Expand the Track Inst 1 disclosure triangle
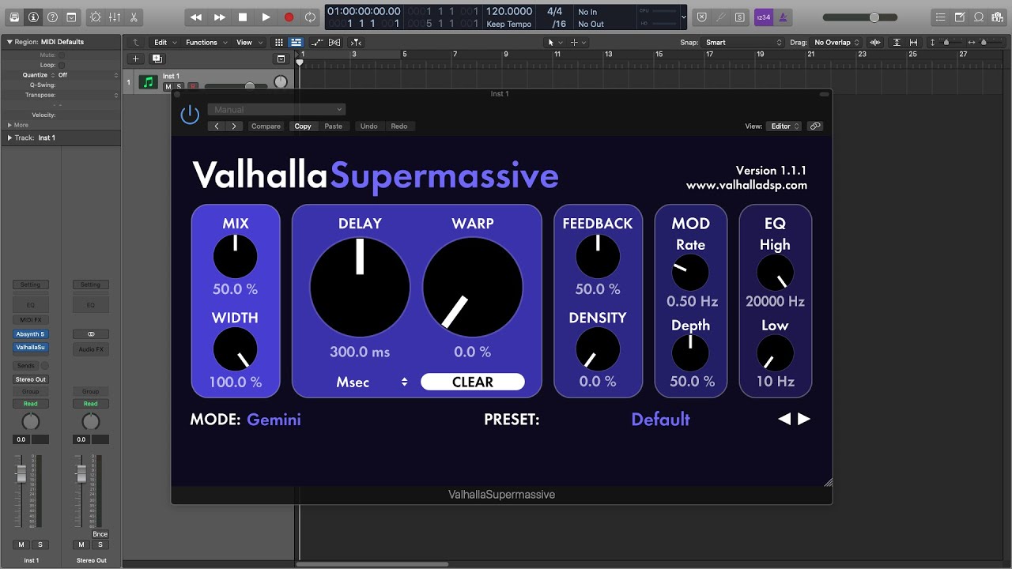The image size is (1012, 569). (9, 138)
